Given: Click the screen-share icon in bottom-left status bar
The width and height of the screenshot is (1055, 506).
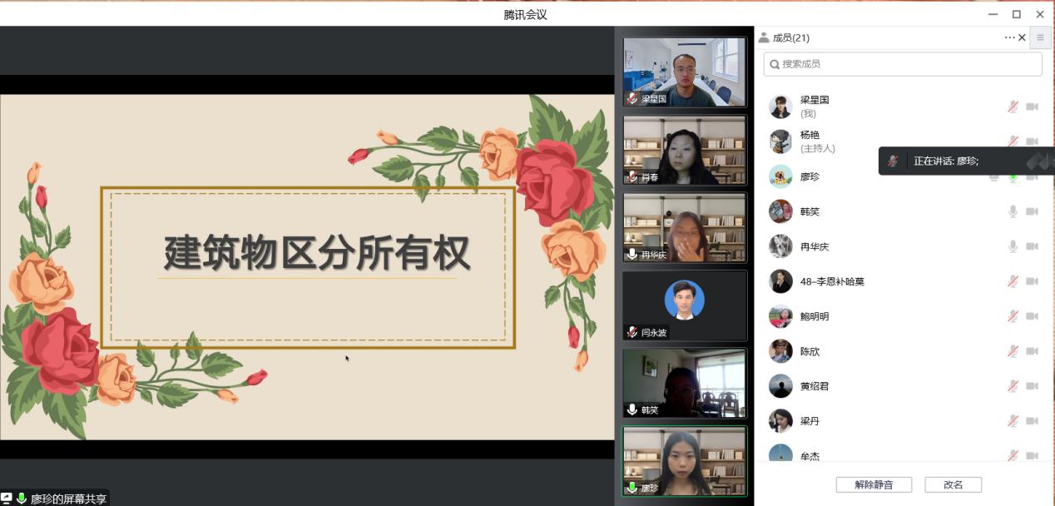Looking at the screenshot, I should click(7, 499).
